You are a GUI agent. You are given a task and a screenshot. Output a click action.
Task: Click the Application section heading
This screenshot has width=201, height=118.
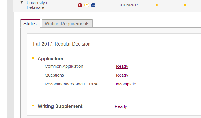(51, 59)
